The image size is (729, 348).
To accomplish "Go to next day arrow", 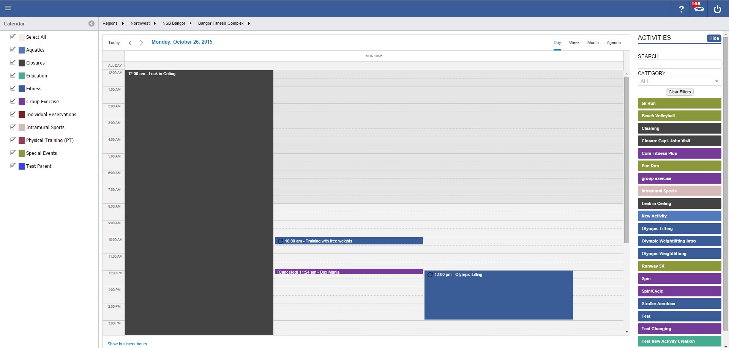I will [141, 43].
